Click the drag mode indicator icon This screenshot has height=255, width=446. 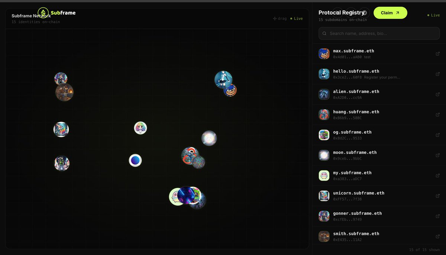(275, 19)
